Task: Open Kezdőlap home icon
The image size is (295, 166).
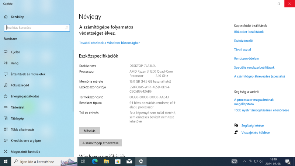Action: click(6, 17)
